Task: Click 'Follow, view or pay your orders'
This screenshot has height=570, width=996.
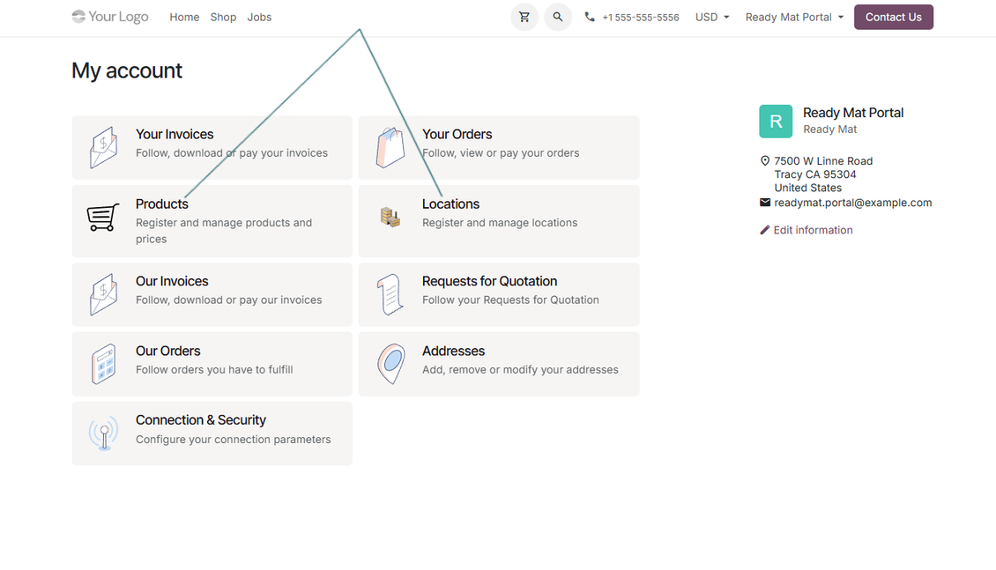Action: point(501,153)
